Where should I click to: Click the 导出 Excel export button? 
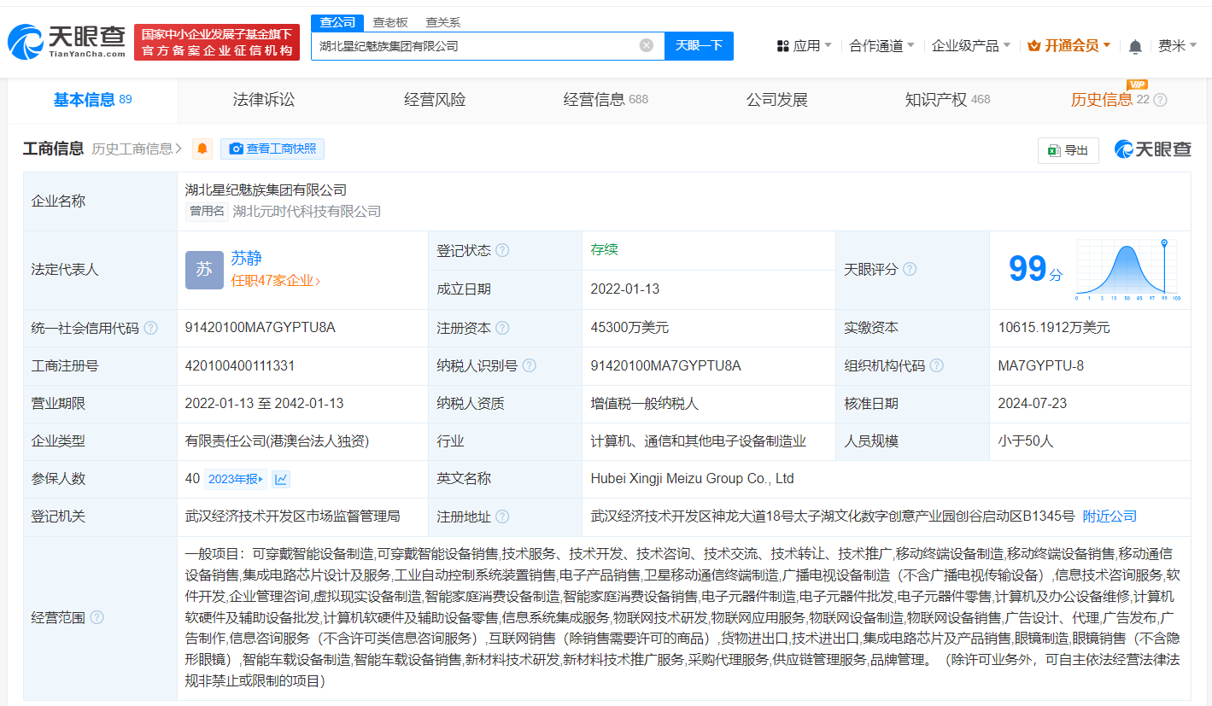(1068, 150)
